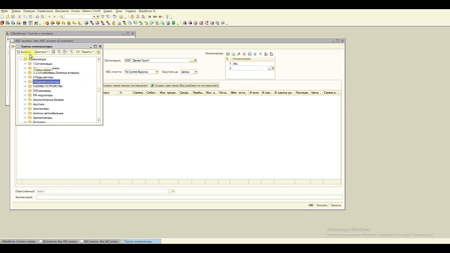Switch to Обработка Снятие с резерва taskbar tab
The image size is (450, 253).
point(19,241)
